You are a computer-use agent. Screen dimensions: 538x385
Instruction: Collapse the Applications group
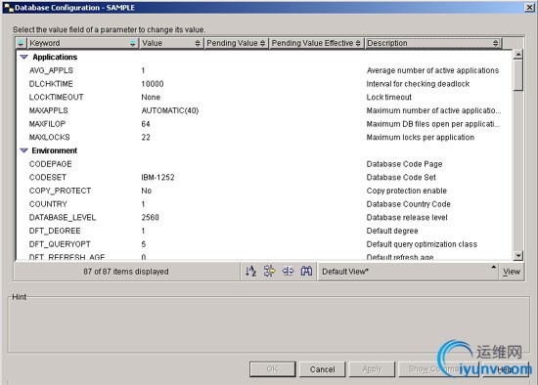(x=23, y=57)
